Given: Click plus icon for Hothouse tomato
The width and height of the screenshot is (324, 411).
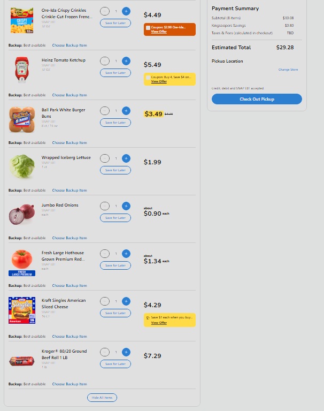Looking at the screenshot, I should click(126, 254).
